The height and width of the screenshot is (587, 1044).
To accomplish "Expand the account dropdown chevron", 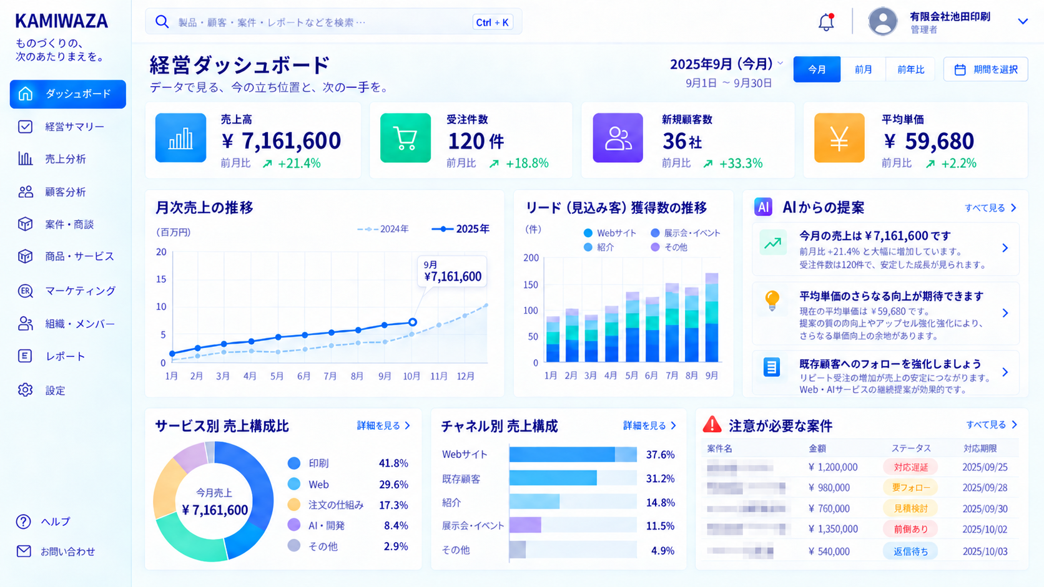I will (1023, 21).
